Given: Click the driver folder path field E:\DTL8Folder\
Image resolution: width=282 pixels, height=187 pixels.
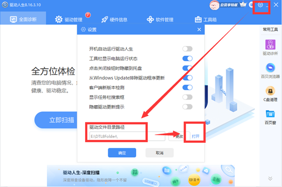Looking at the screenshot, I should click(127, 136).
